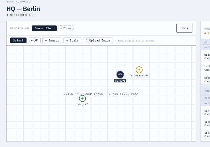Click the 3 MONITORED APS text
This screenshot has height=147, width=210.
20,15
